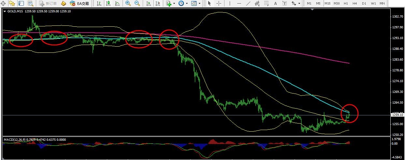Select the Fibonacci retracement tool
This screenshot has width=405, height=160.
click(267, 4)
